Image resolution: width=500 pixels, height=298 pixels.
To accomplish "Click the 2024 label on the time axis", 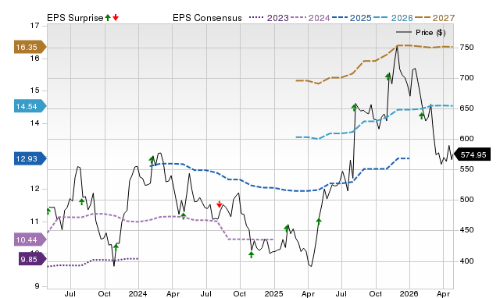I will pos(137,293).
